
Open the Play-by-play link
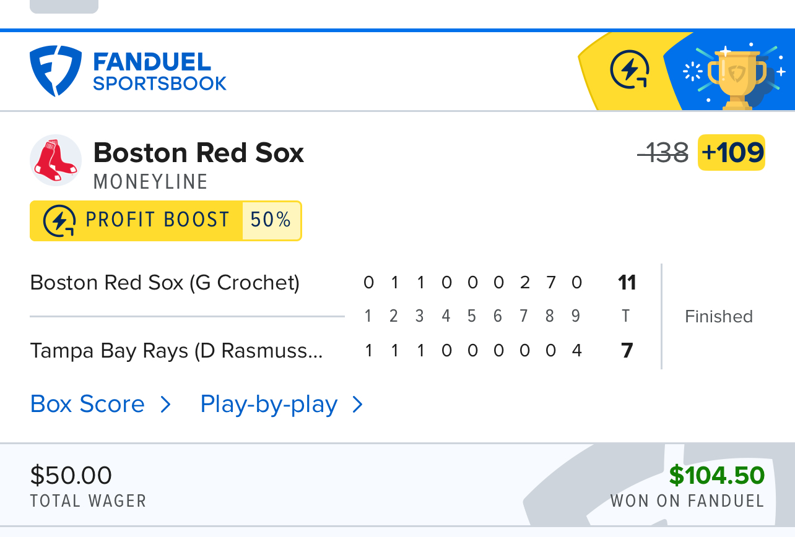coord(269,404)
